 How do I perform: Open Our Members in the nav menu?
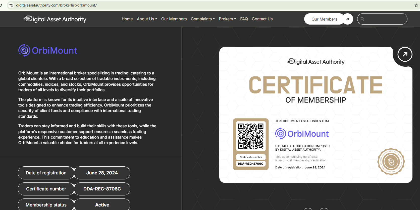(174, 19)
